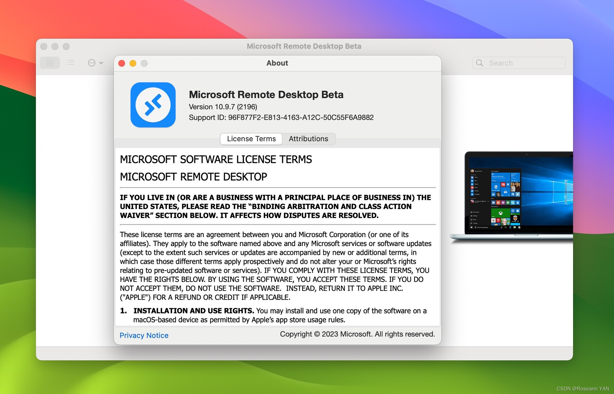Viewport: 614px width, 394px height.
Task: Click the Microsoft Remote Desktop app icon
Action: pyautogui.click(x=153, y=105)
